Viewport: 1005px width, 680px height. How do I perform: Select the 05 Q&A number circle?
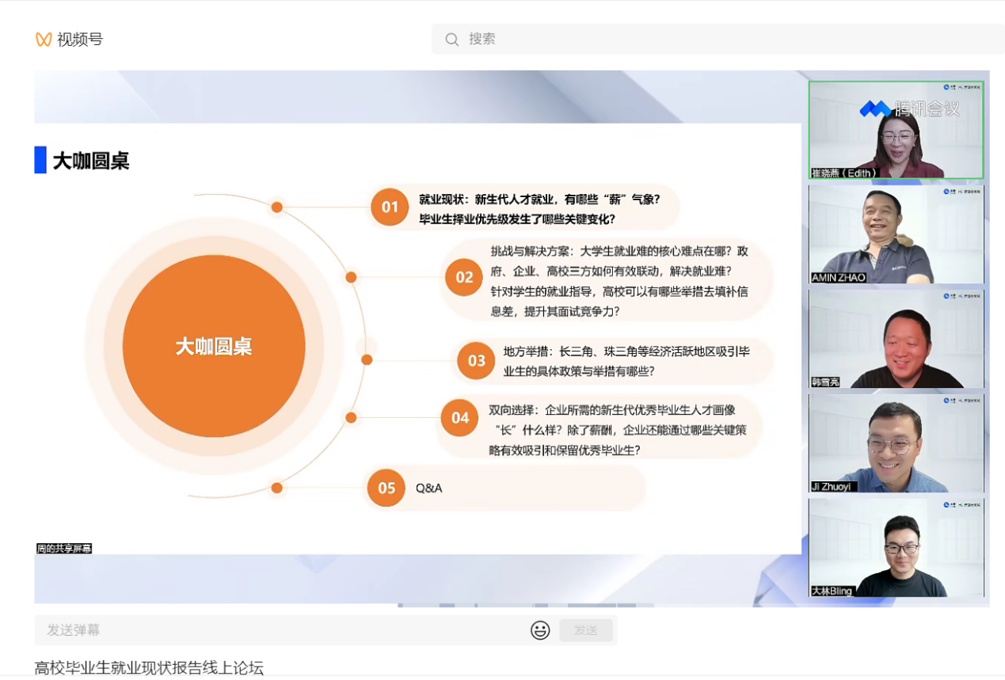[x=386, y=488]
